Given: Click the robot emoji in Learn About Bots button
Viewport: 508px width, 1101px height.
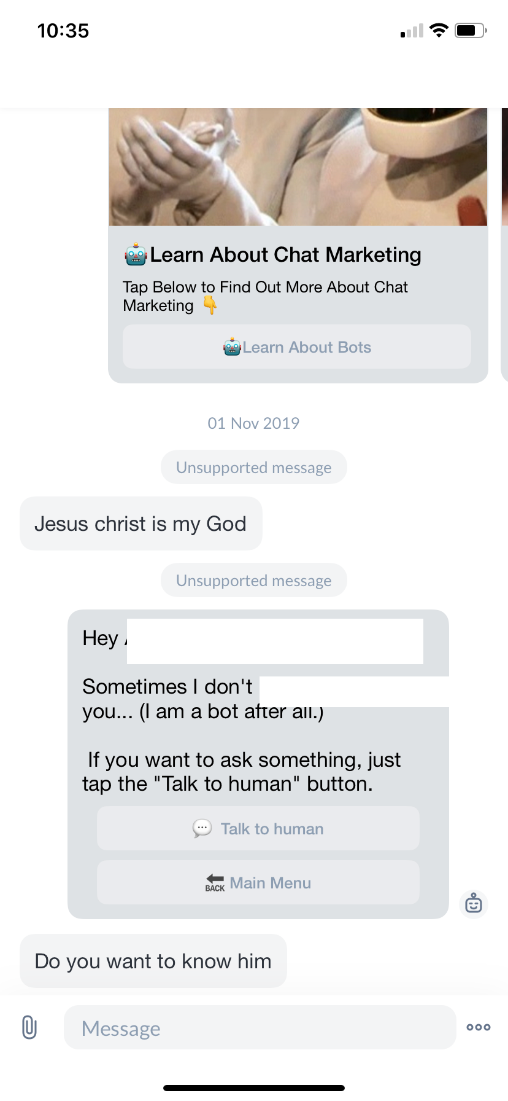Looking at the screenshot, I should 232,347.
